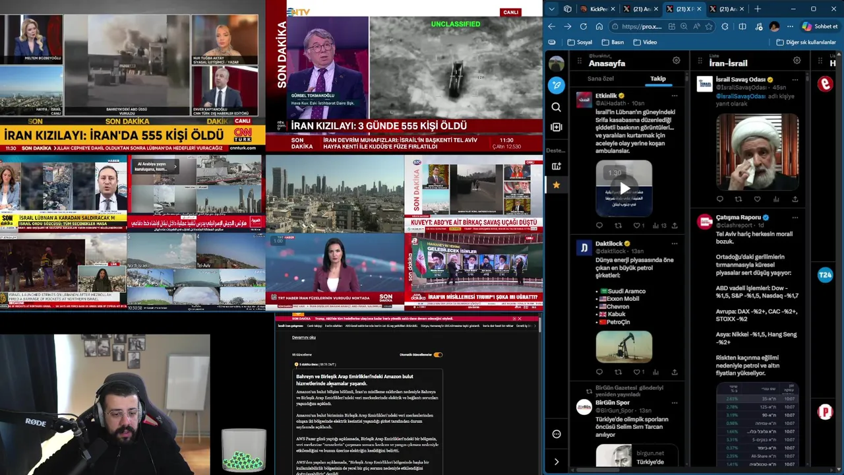Select the CNN Türk stream tile
The image size is (844, 475).
(x=132, y=77)
